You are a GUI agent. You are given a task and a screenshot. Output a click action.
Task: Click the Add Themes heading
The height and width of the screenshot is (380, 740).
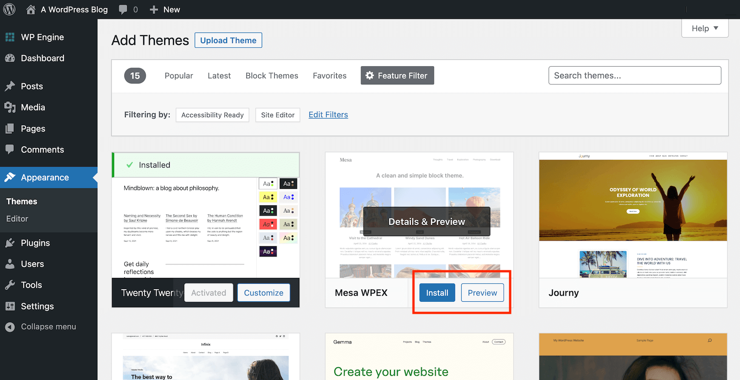pyautogui.click(x=150, y=40)
